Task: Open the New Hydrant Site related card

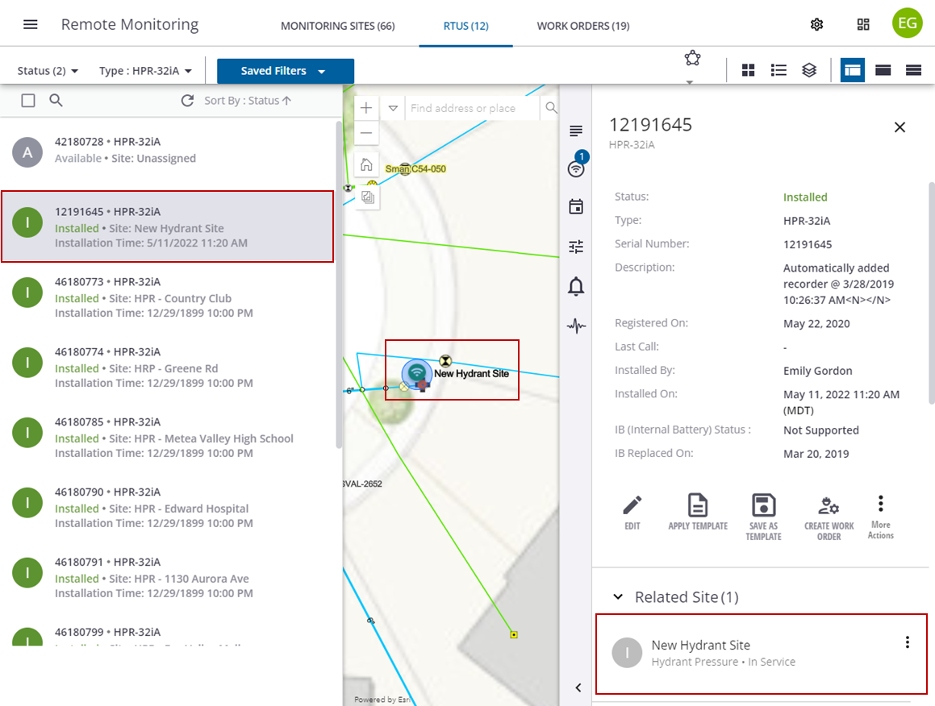Action: click(x=761, y=654)
